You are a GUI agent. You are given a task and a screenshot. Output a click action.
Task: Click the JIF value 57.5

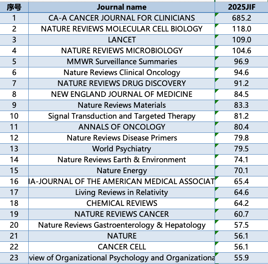tap(241, 225)
